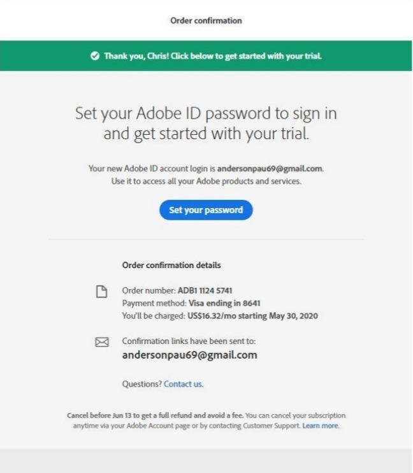Click the large email address under confirmation links

tap(189, 356)
